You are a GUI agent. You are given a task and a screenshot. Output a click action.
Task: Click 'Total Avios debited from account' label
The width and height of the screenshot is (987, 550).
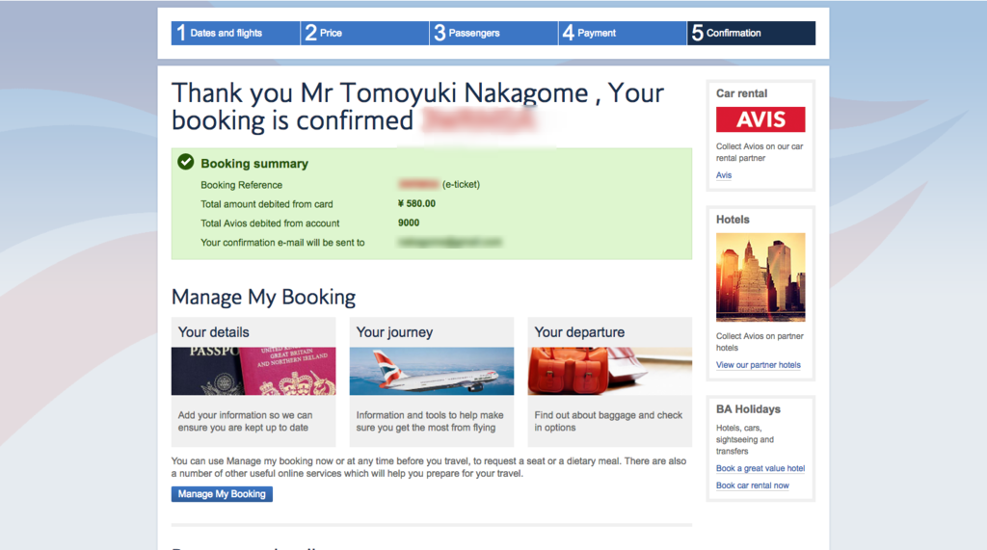coord(270,223)
